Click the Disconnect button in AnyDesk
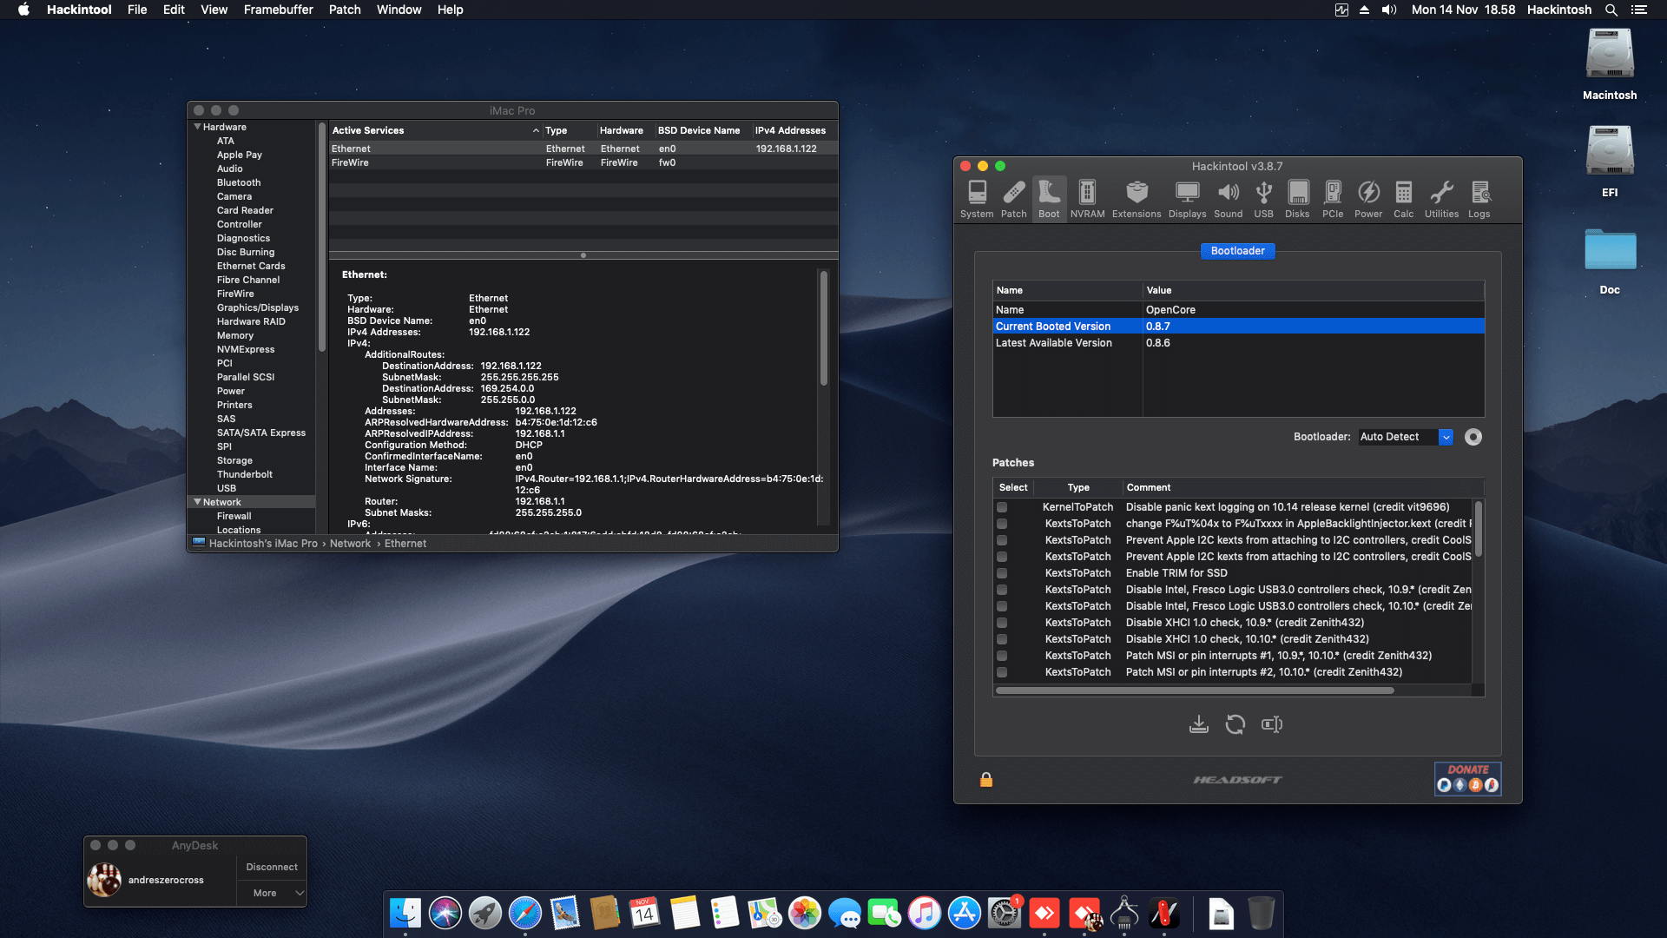Screen dimensions: 1667x938 [x=271, y=866]
